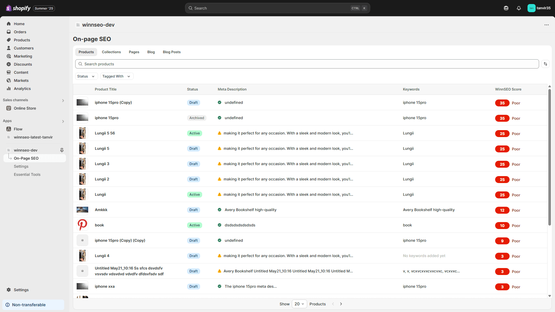Expand the Sales channels section
The image size is (555, 312).
pos(63,100)
